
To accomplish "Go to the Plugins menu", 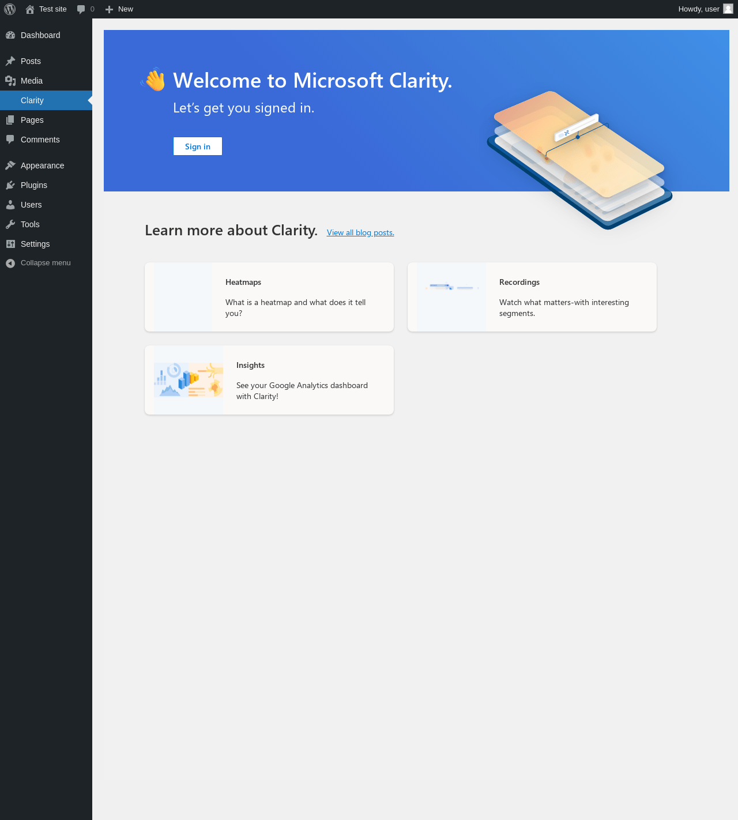I will pyautogui.click(x=46, y=185).
